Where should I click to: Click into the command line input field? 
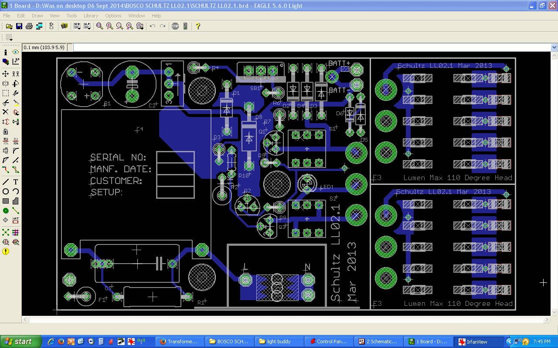(312, 47)
